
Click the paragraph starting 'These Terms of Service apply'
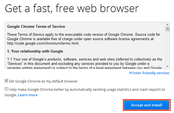pyautogui.click(x=83, y=39)
